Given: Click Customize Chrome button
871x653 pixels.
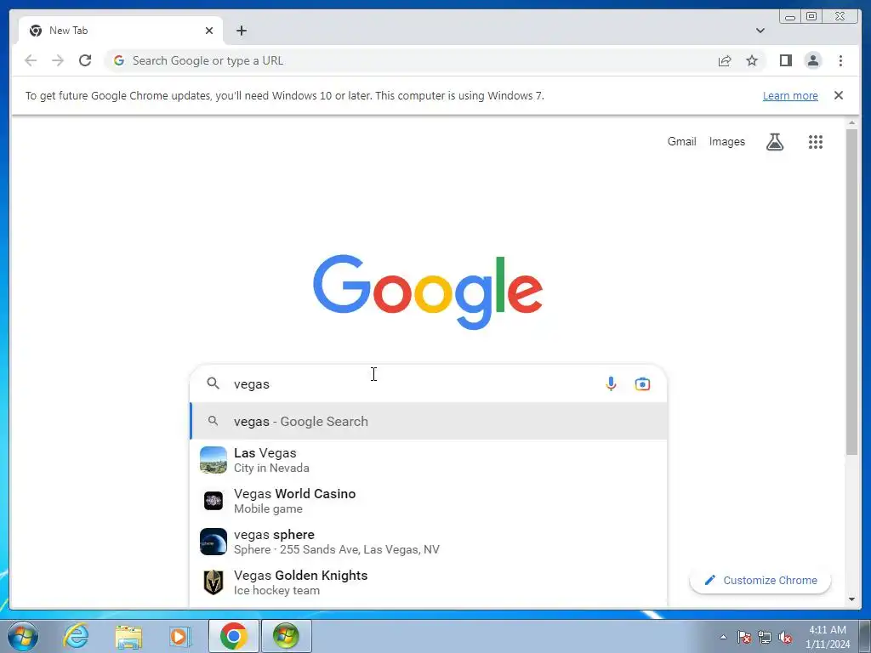Looking at the screenshot, I should [x=760, y=580].
